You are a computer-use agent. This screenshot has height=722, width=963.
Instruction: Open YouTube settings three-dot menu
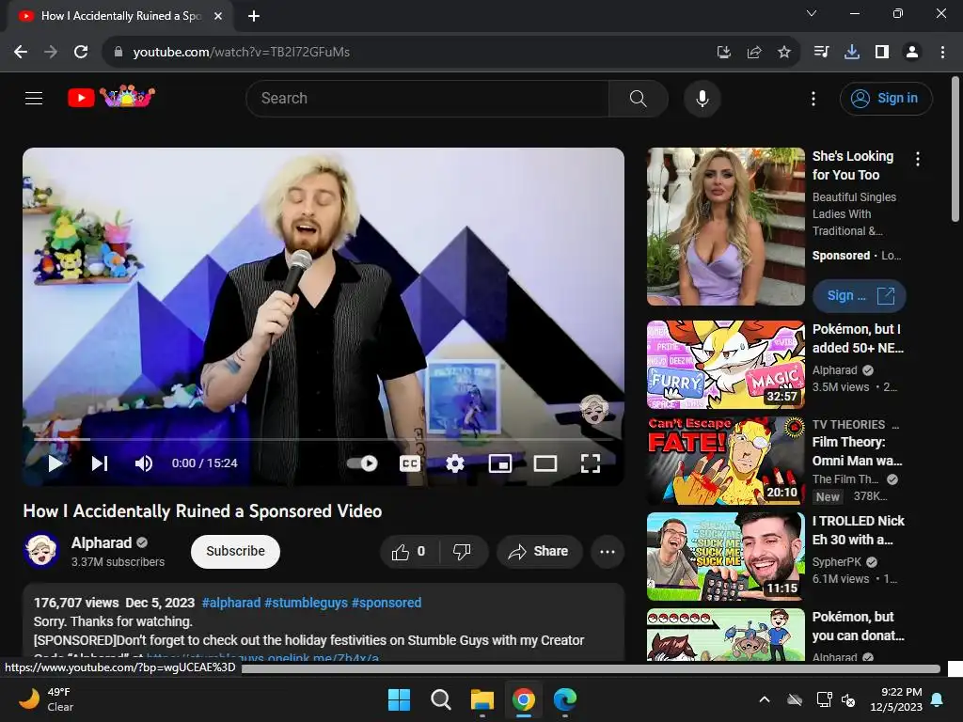[x=813, y=98]
